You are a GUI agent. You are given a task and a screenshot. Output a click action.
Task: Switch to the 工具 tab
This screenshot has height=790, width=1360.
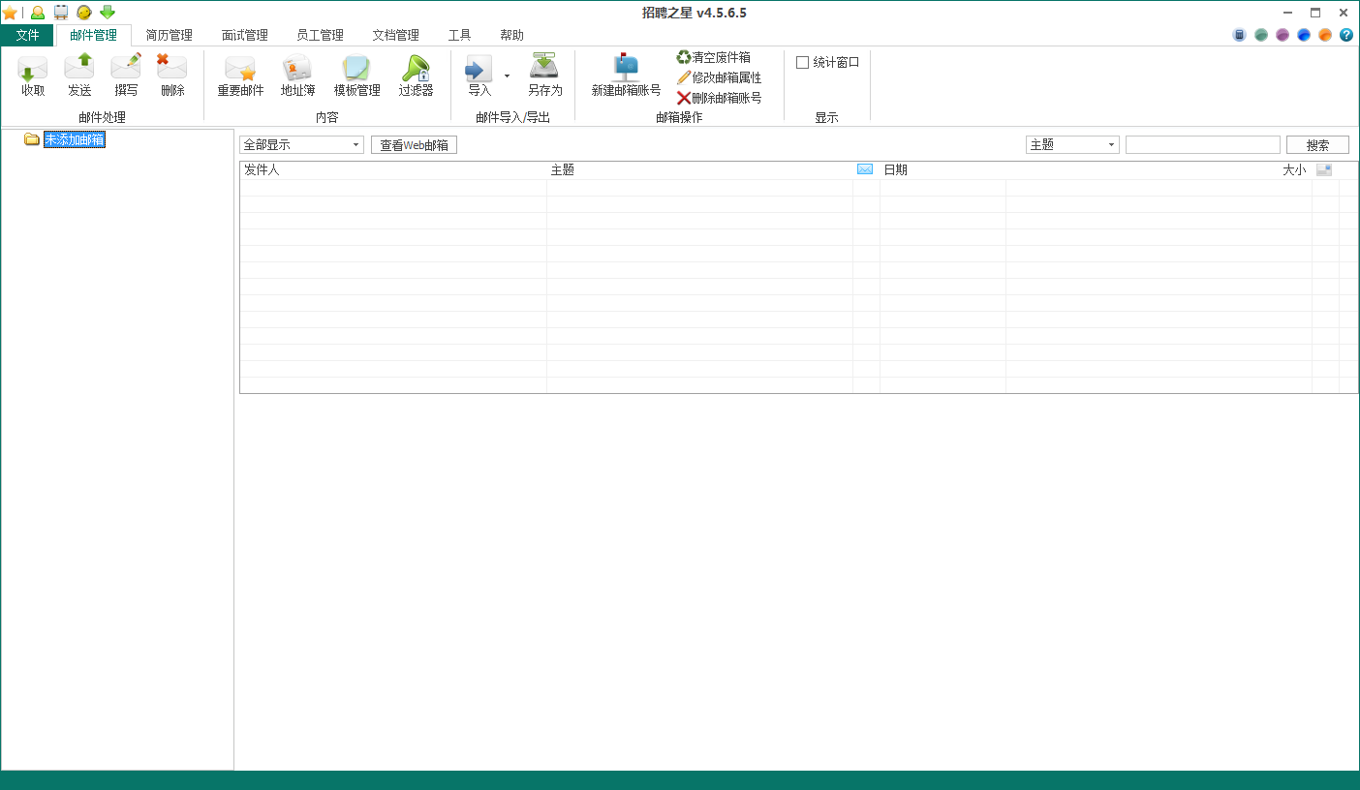point(460,35)
